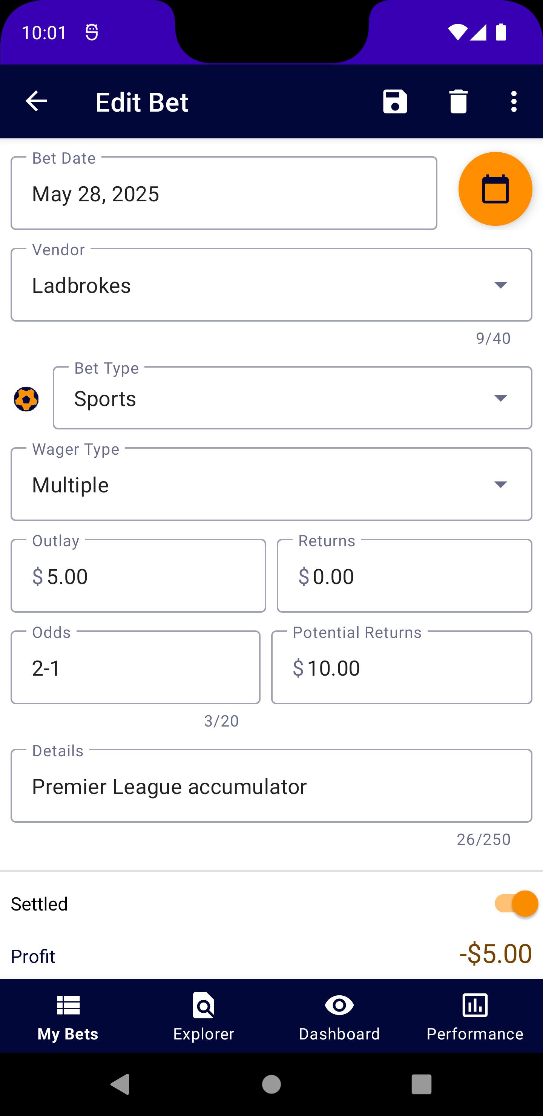This screenshot has height=1116, width=543.
Task: Edit the Outlay amount field
Action: tap(138, 576)
